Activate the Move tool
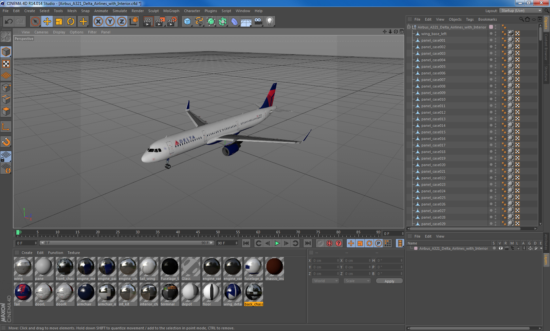 47,22
